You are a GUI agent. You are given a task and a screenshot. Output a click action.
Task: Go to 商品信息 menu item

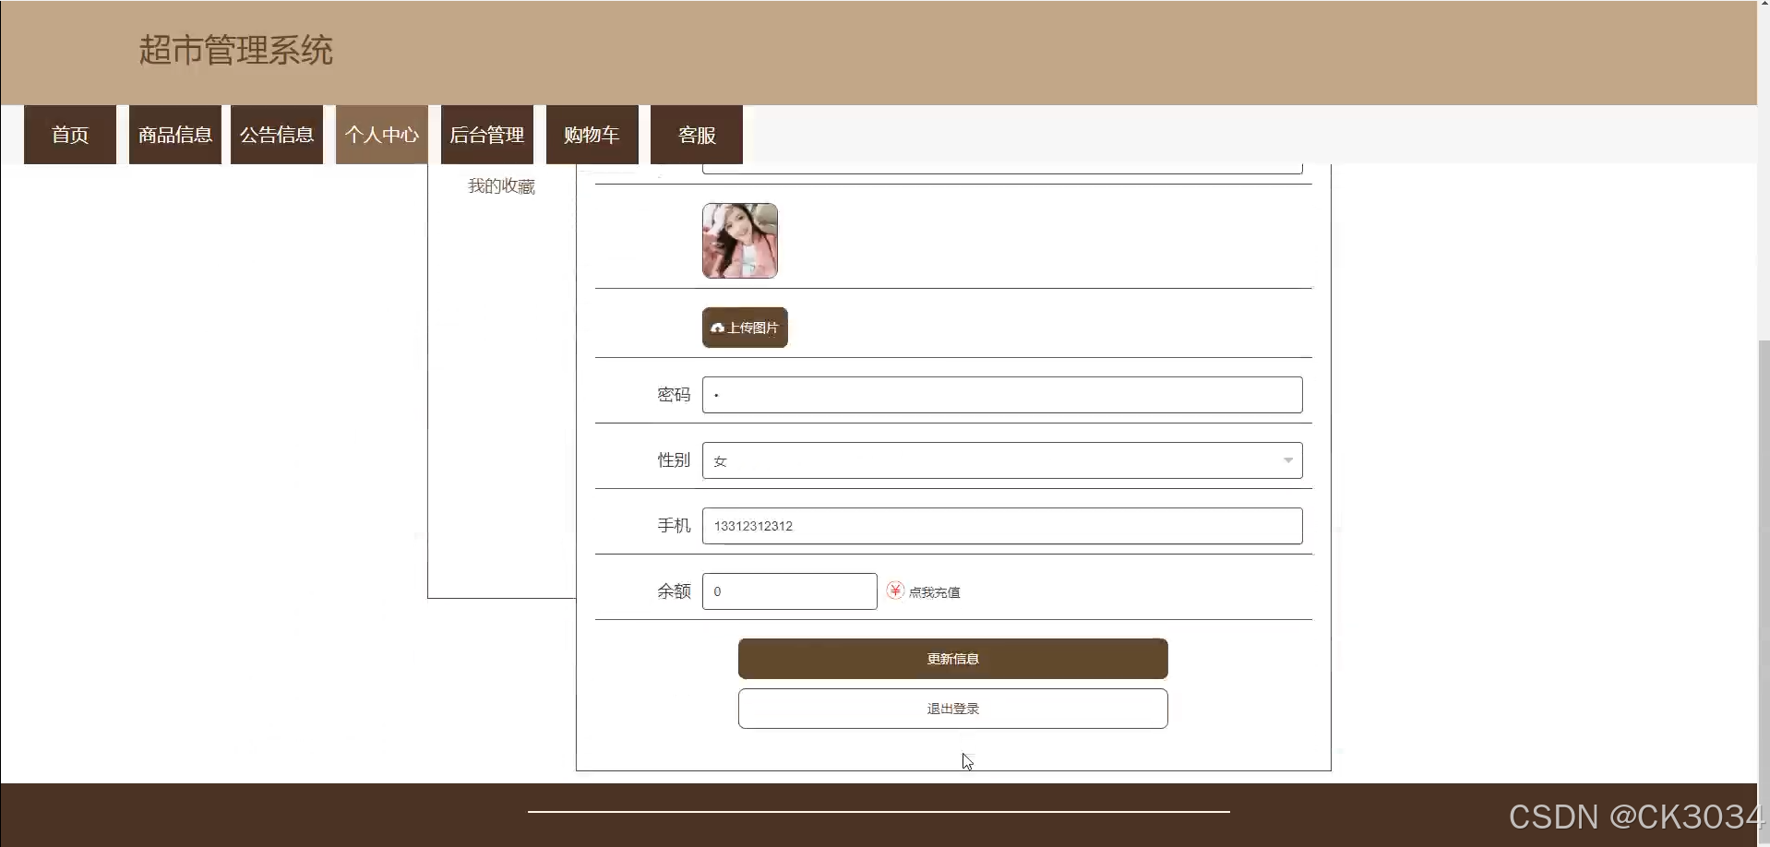(x=175, y=135)
